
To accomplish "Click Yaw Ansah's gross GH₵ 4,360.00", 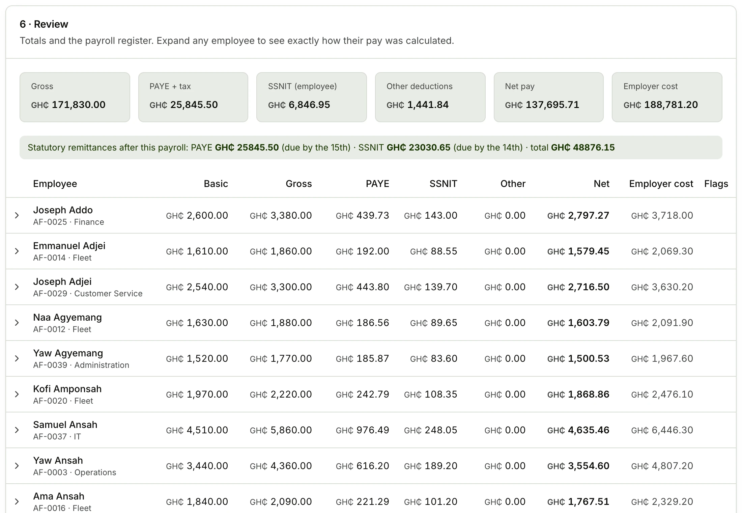I will (x=281, y=466).
